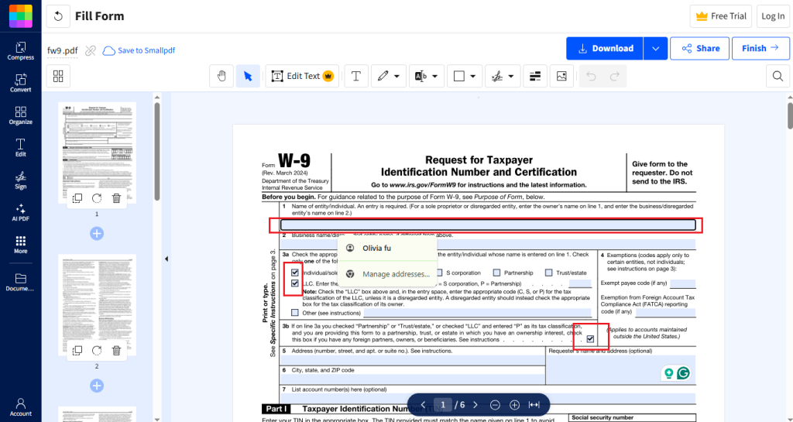The width and height of the screenshot is (793, 422).
Task: Open the search magnifier
Action: [x=778, y=77]
